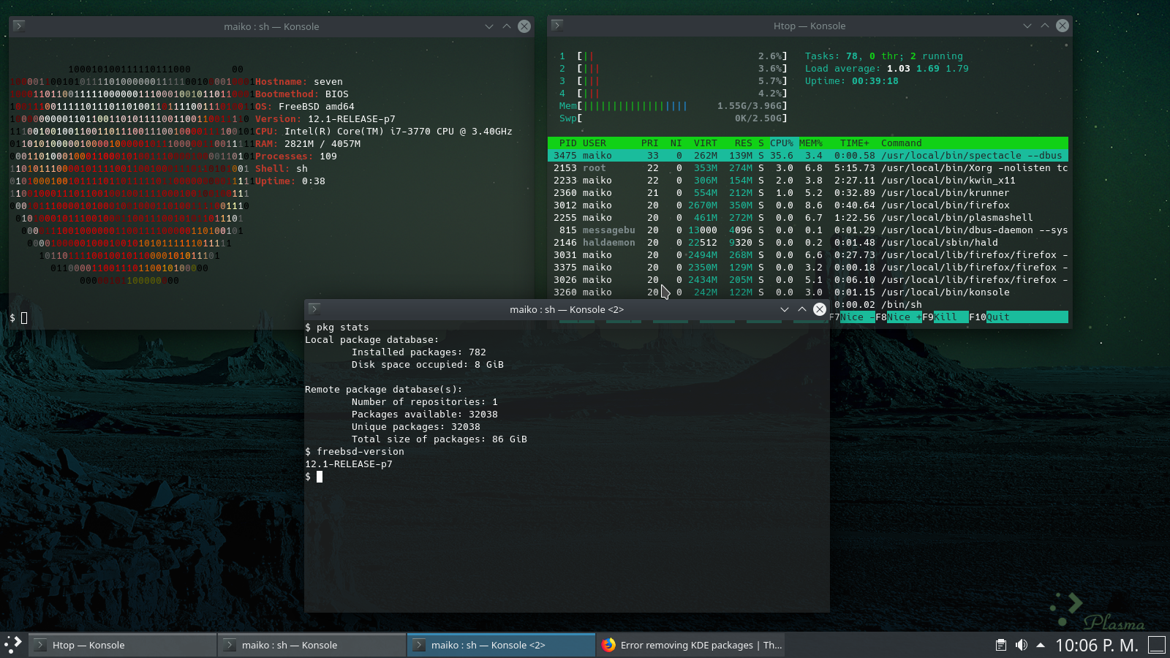Click the Uptime 00:39:18 text in htop
Viewport: 1170px width, 658px height.
point(852,81)
